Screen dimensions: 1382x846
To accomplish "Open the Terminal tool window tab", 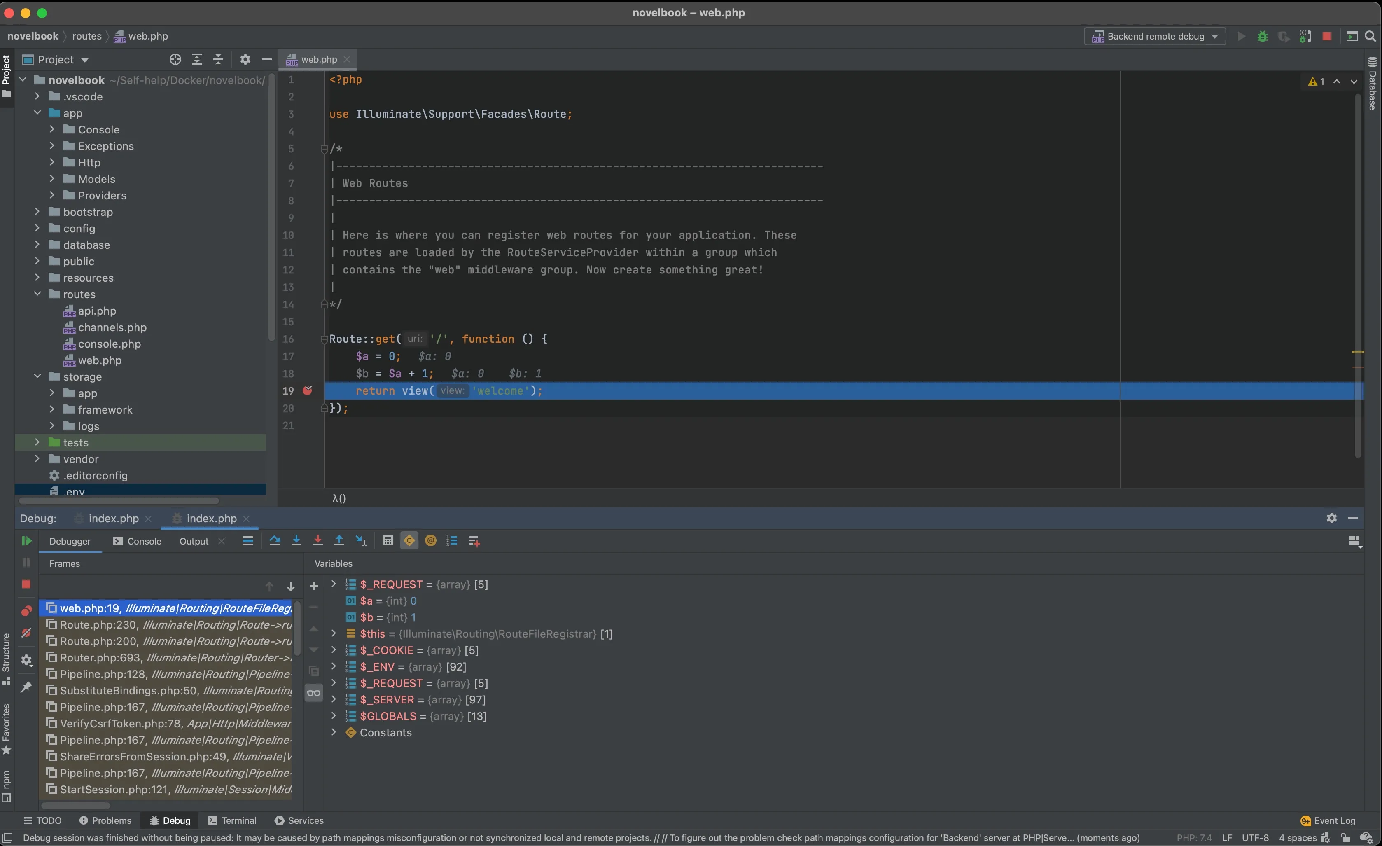I will pos(233,820).
